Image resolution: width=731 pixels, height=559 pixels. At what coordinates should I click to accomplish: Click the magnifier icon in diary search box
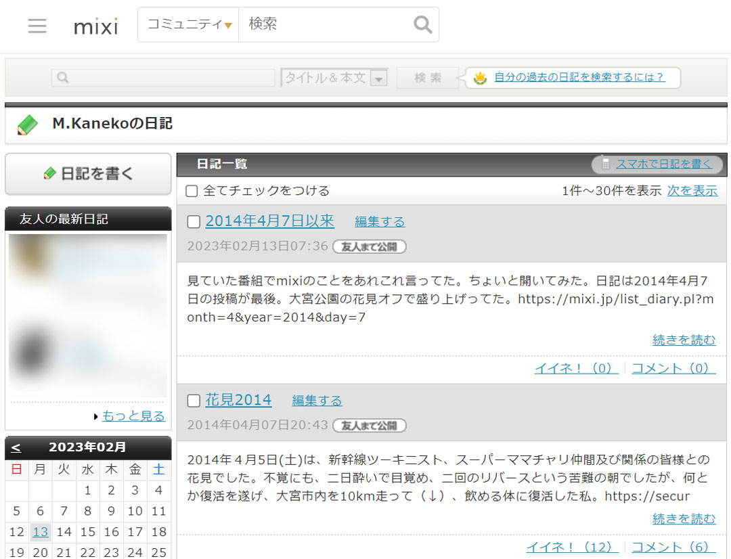point(62,77)
